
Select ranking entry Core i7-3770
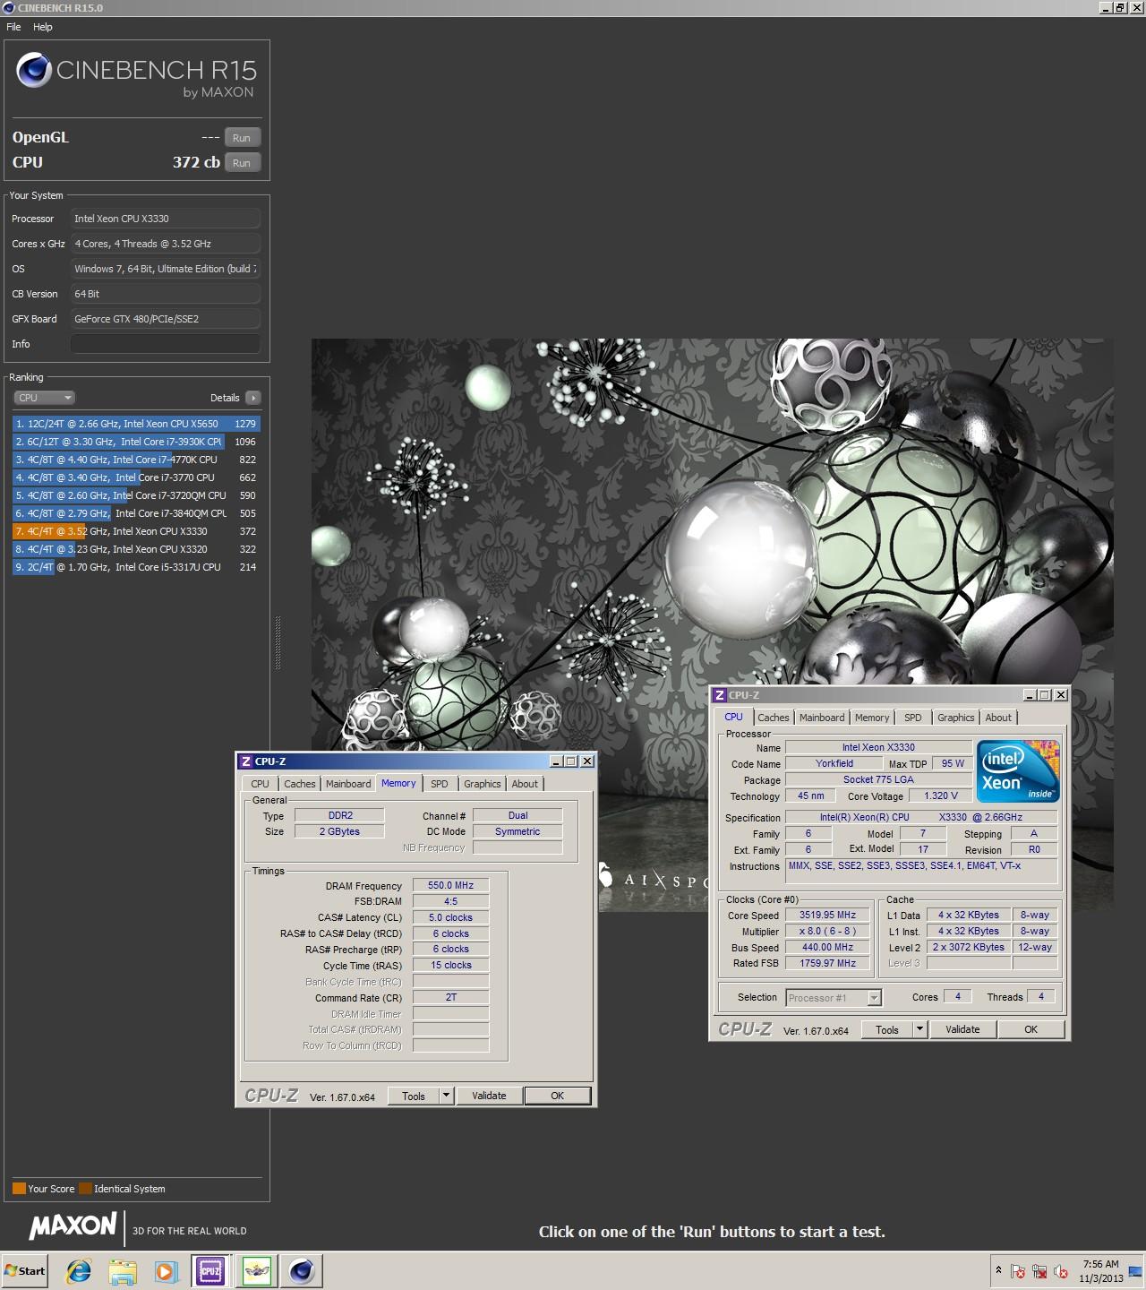click(136, 477)
